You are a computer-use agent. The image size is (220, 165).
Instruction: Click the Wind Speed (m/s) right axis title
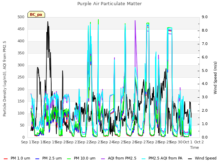[215, 78]
